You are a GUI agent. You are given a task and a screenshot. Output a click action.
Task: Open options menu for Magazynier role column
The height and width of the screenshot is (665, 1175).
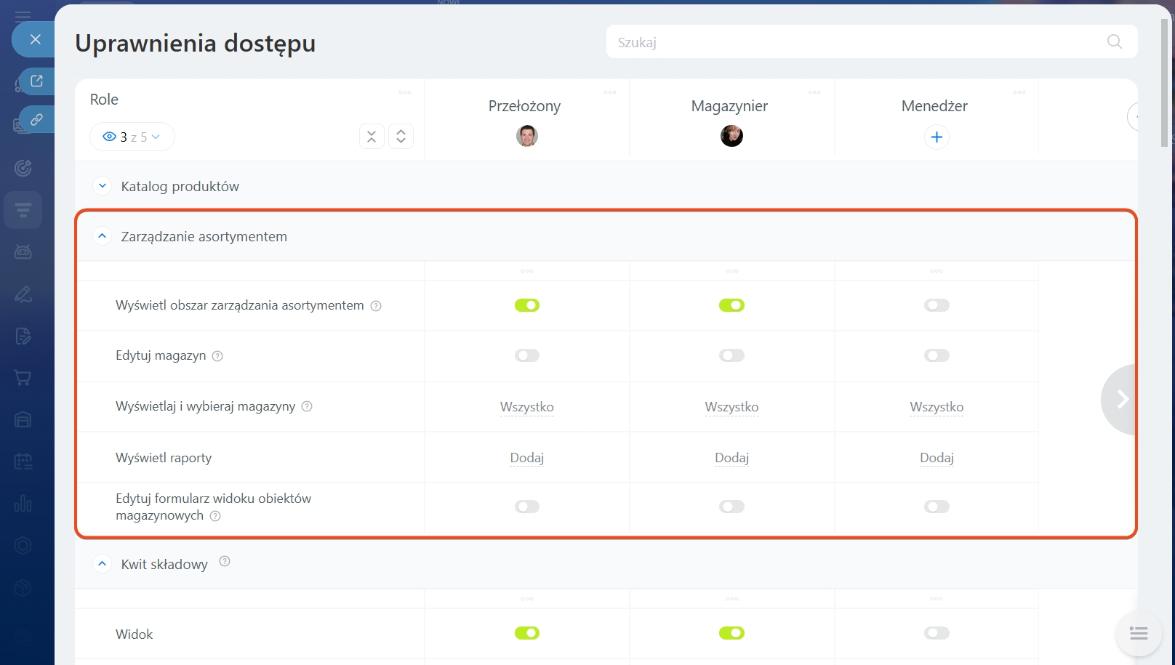point(814,92)
